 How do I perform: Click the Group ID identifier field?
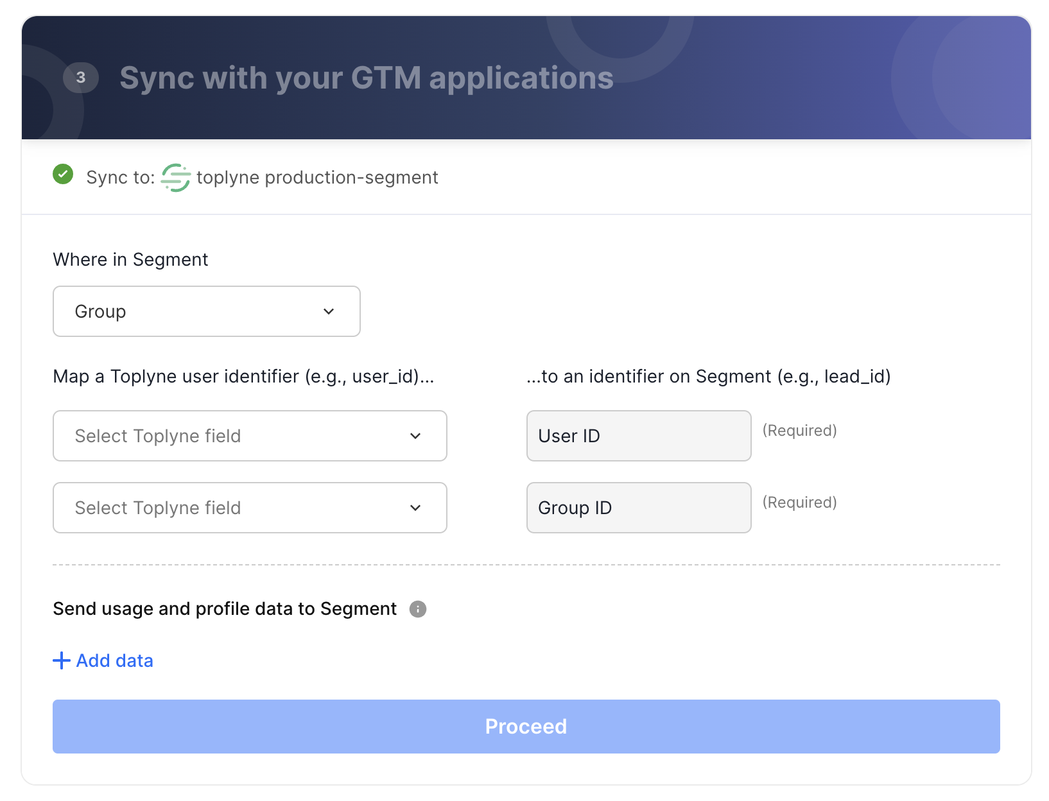click(x=639, y=508)
